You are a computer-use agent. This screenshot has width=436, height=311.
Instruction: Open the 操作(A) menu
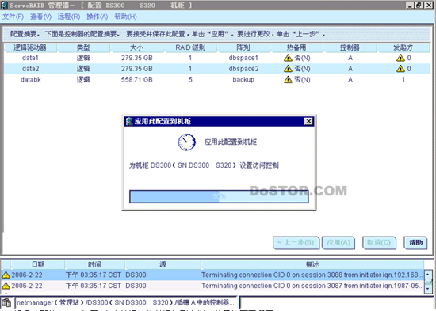[97, 17]
